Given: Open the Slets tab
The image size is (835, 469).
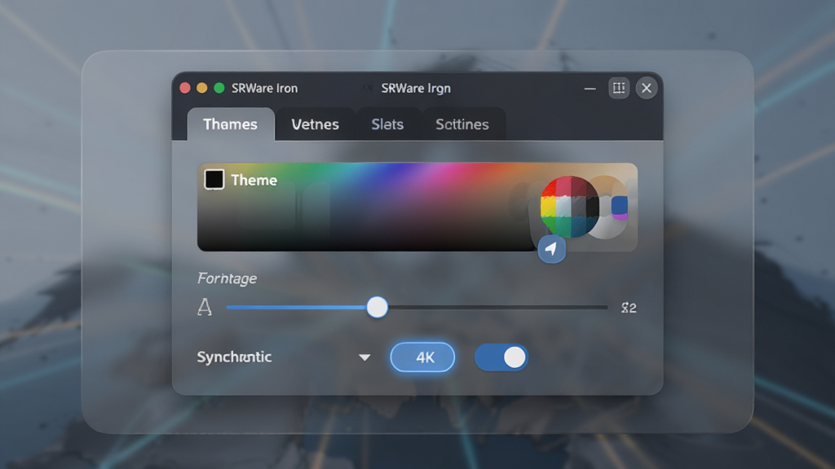Looking at the screenshot, I should tap(387, 125).
